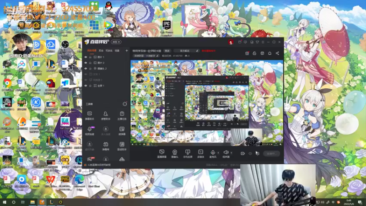Toggle the lock on 全屏 1 source
This screenshot has height=206, width=366.
tap(90, 86)
